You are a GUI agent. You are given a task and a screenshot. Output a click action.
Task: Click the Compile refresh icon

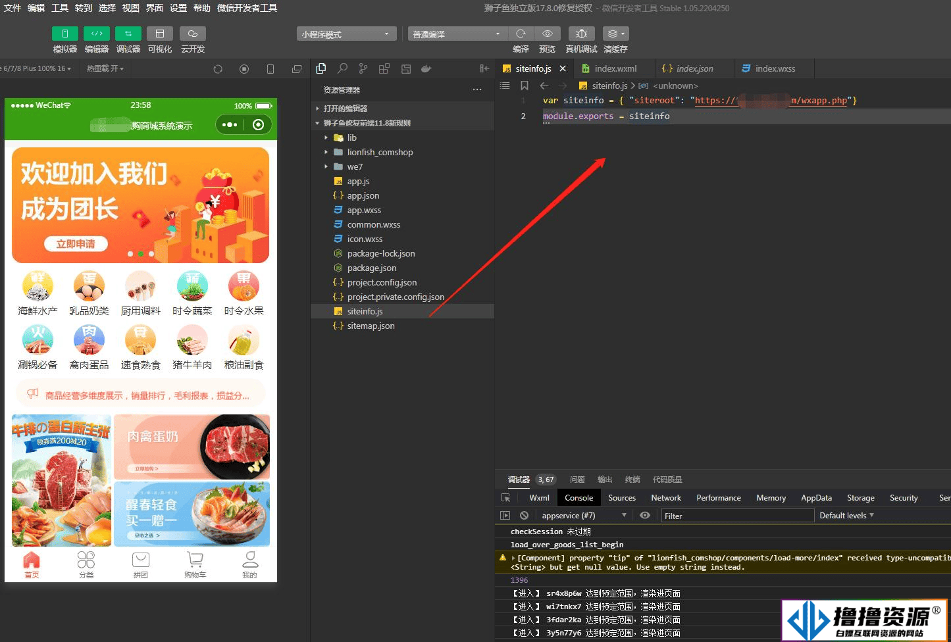521,34
